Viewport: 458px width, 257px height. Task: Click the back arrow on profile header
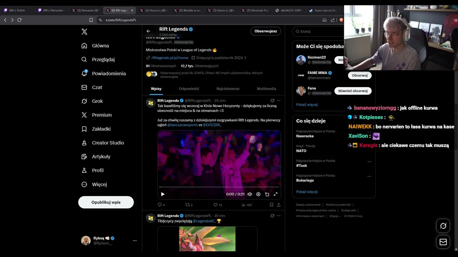[148, 31]
